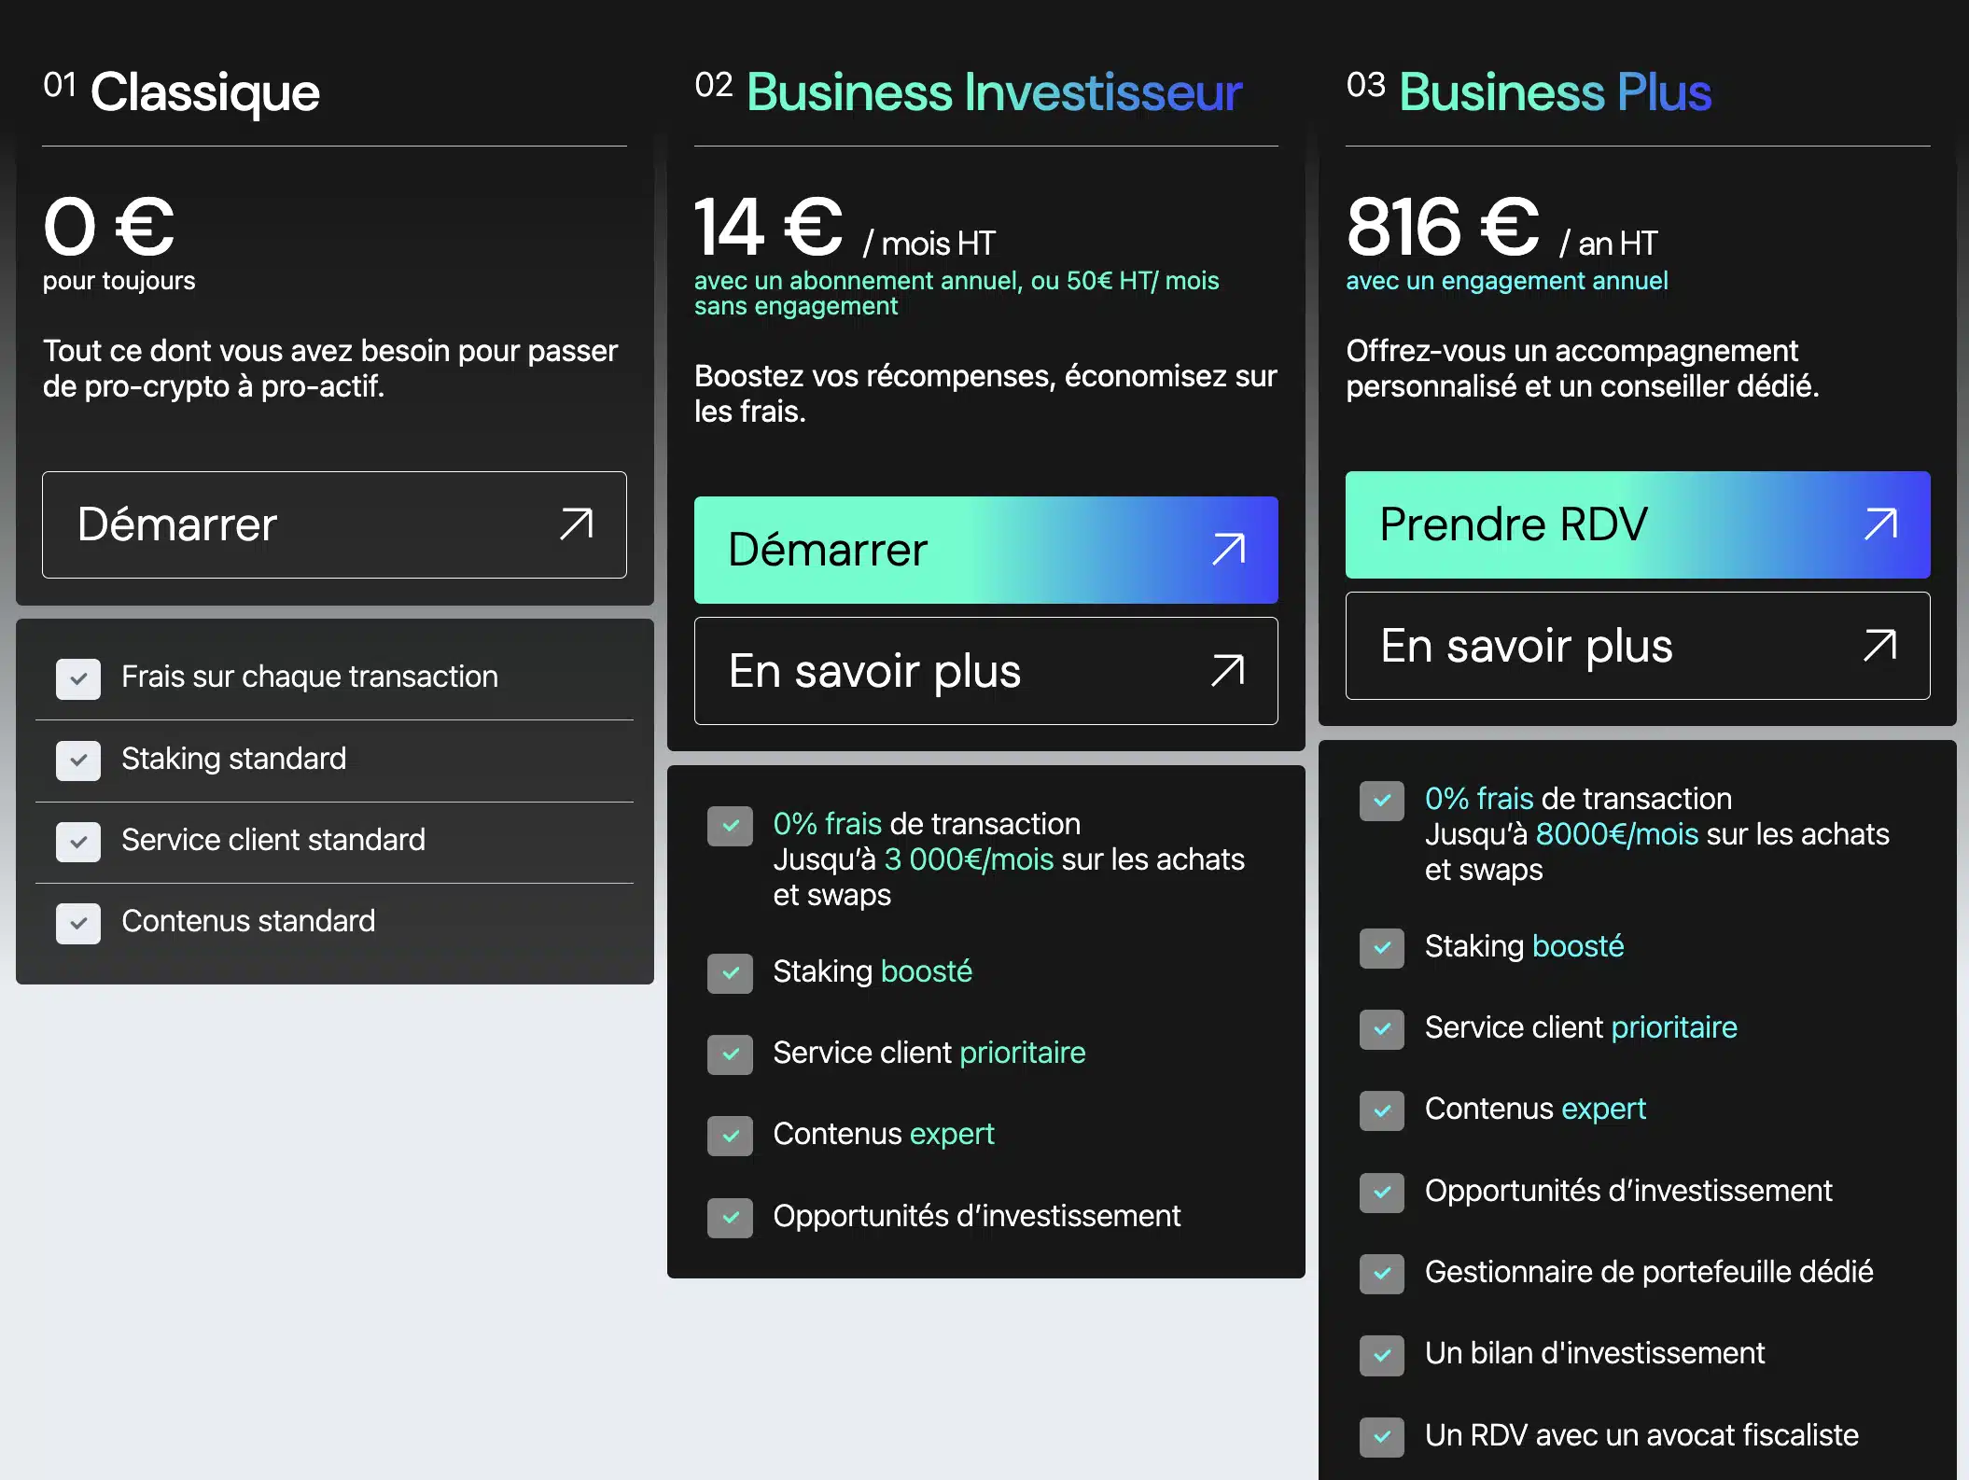Click checkmark next to Un bilan d'investissement

tap(1382, 1355)
